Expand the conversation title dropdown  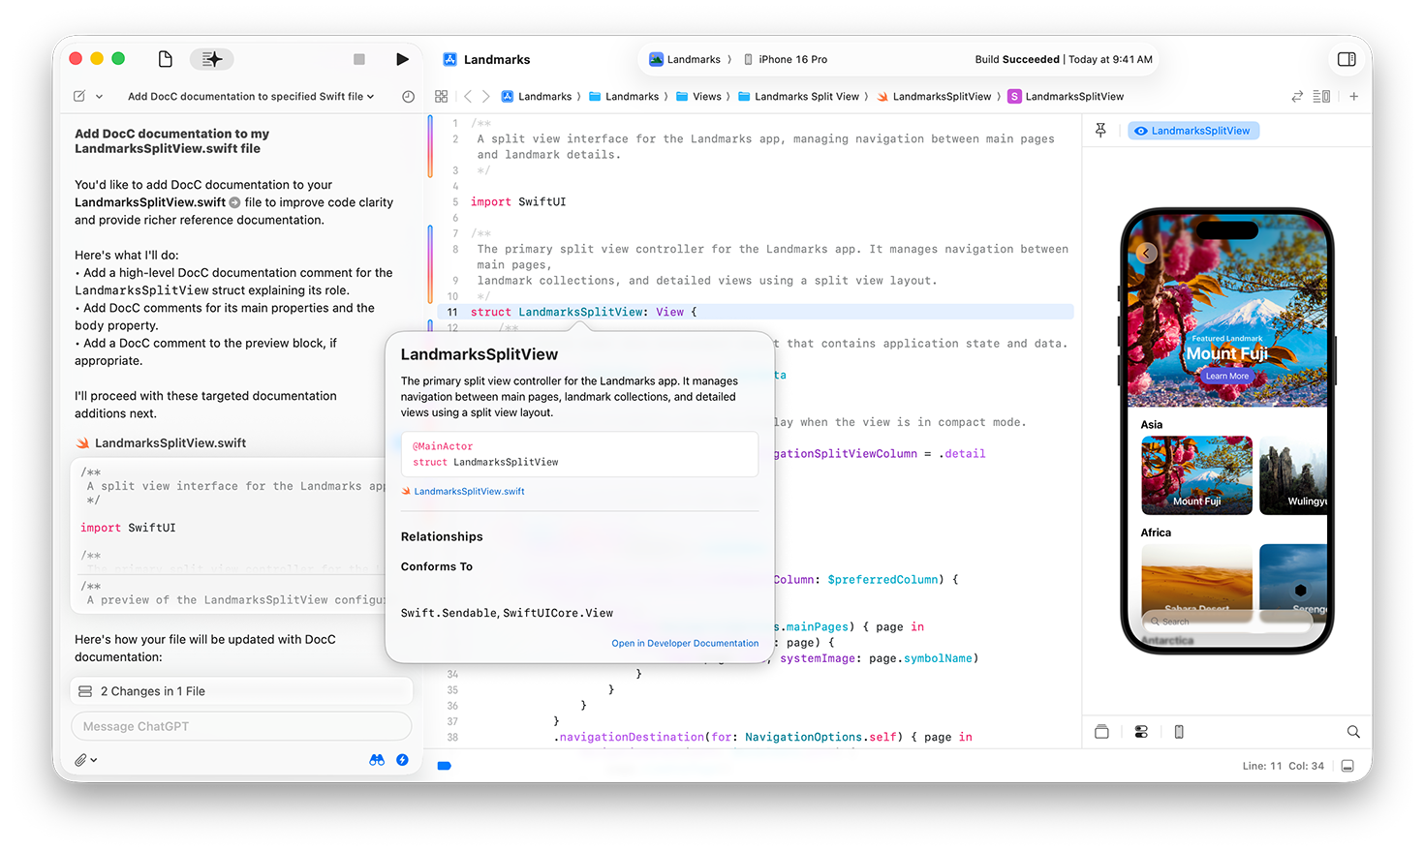point(370,97)
